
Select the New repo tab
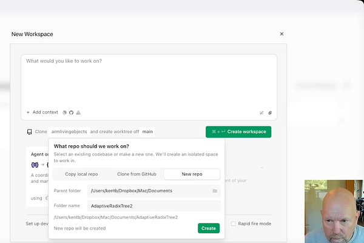[192, 174]
